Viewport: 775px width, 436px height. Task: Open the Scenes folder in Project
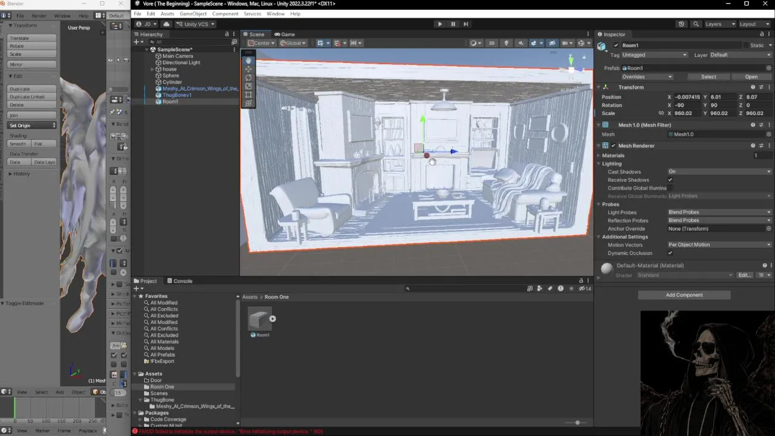(x=159, y=394)
